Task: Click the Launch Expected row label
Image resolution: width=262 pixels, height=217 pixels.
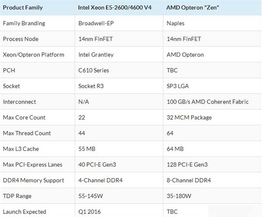Action: [x=24, y=212]
